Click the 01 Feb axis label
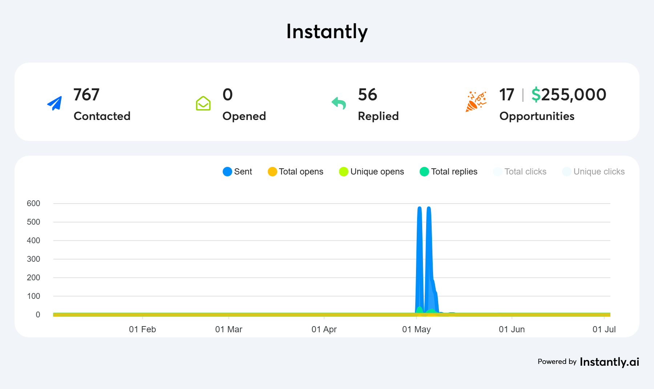Viewport: 654px width, 389px height. tap(142, 329)
